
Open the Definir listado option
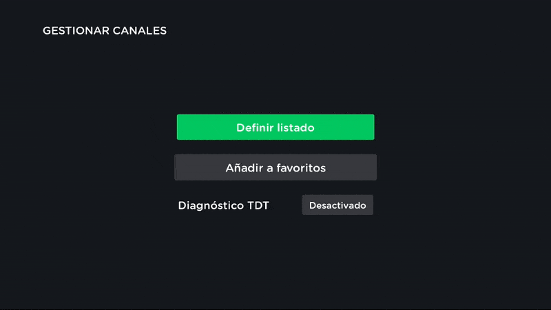(275, 127)
